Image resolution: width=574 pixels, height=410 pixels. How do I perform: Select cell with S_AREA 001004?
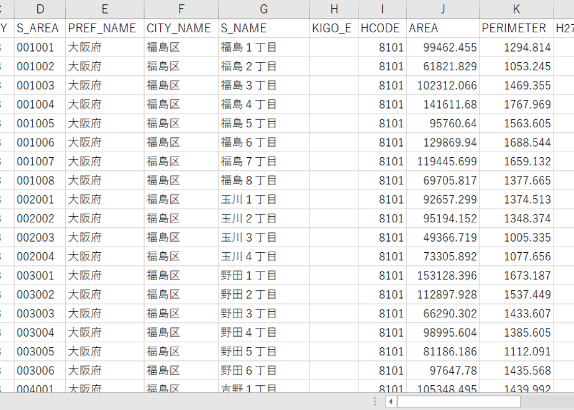pyautogui.click(x=40, y=104)
